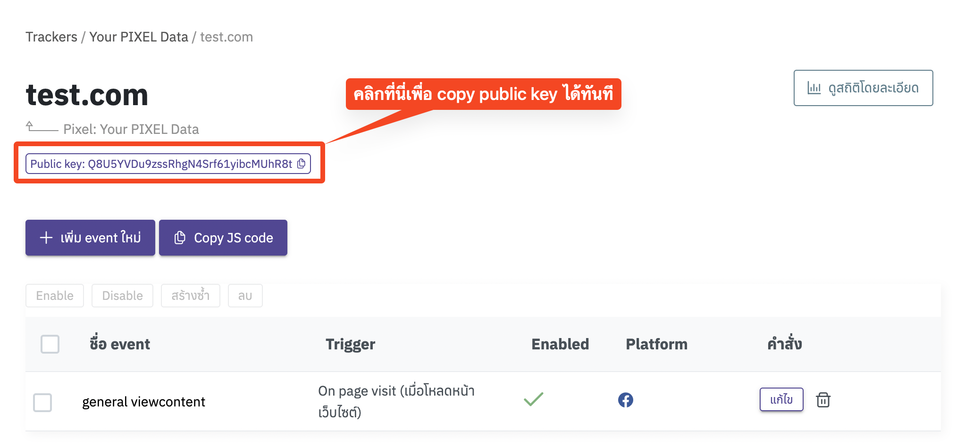Screen dimensions: 956x447
Task: Click the copy icon on Copy JS code button
Action: click(180, 237)
